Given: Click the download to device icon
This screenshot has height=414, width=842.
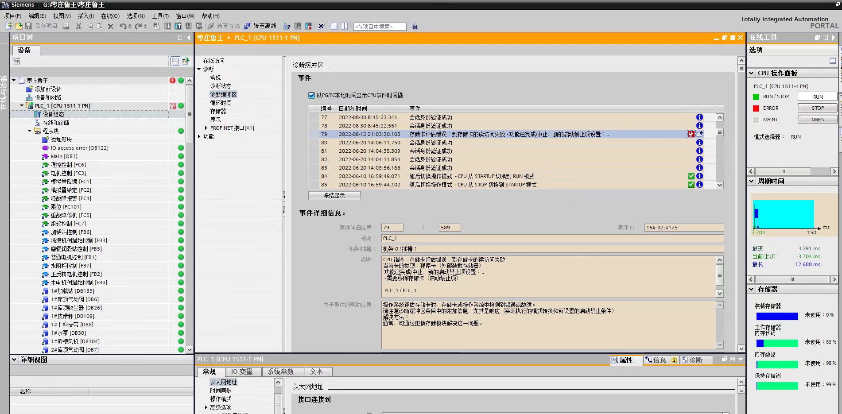Looking at the screenshot, I should click(x=167, y=26).
